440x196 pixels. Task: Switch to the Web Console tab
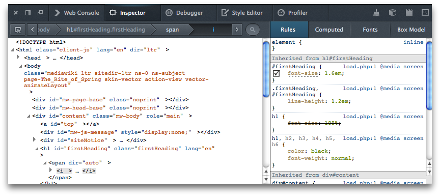tap(76, 13)
